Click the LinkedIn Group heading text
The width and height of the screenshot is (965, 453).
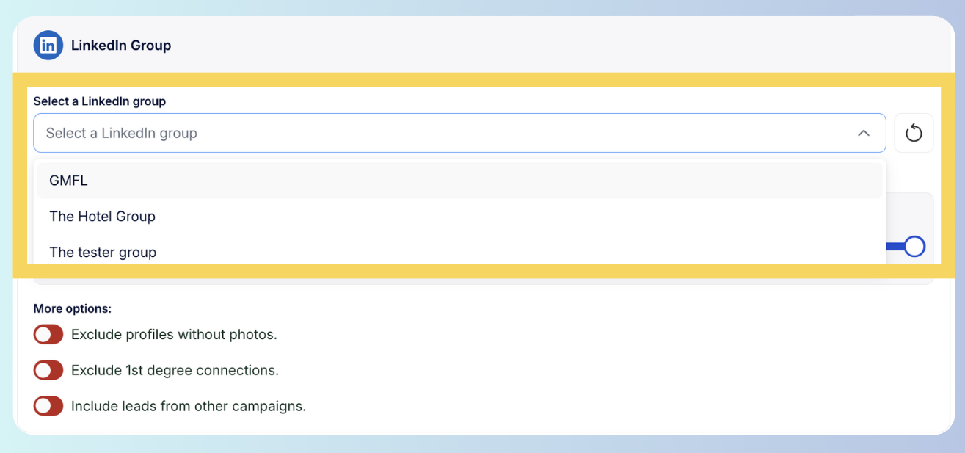(121, 46)
